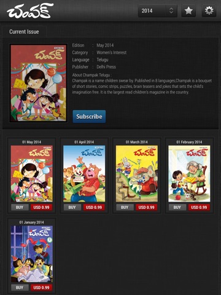Buy the 01 January 2014 issue
Viewport: 221px width, 295px height.
point(20,288)
